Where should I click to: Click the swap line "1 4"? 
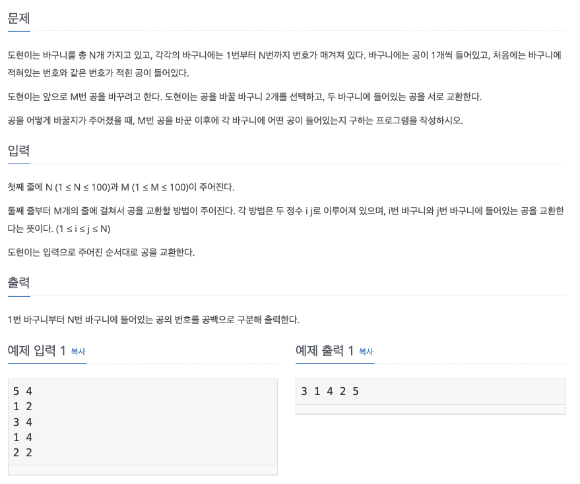point(22,437)
